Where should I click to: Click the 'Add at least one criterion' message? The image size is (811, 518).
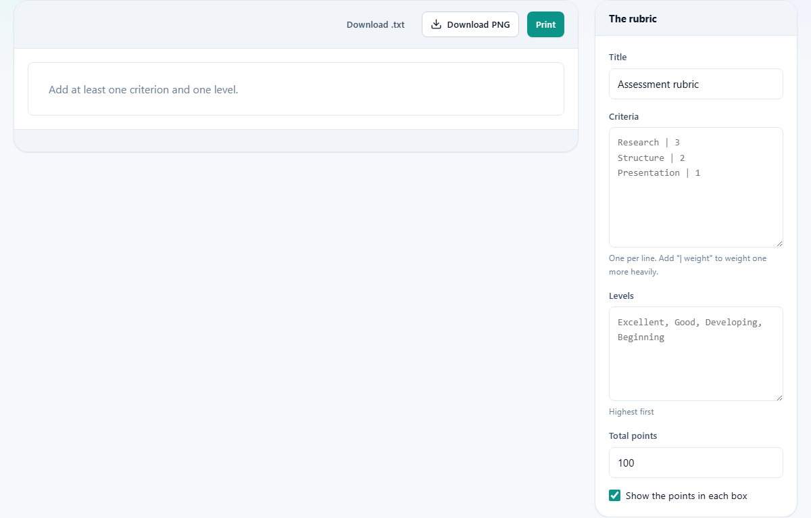click(x=143, y=89)
